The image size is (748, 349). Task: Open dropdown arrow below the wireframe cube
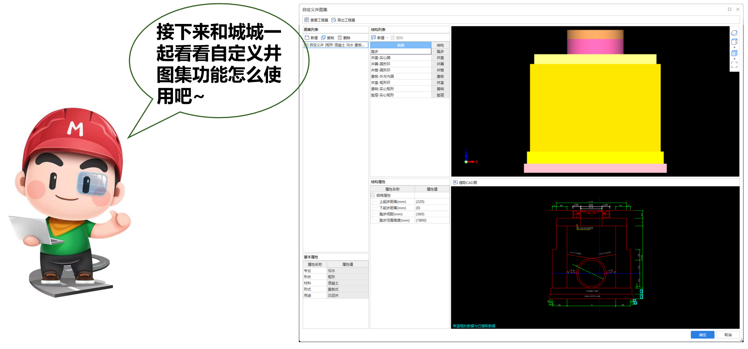[734, 47]
